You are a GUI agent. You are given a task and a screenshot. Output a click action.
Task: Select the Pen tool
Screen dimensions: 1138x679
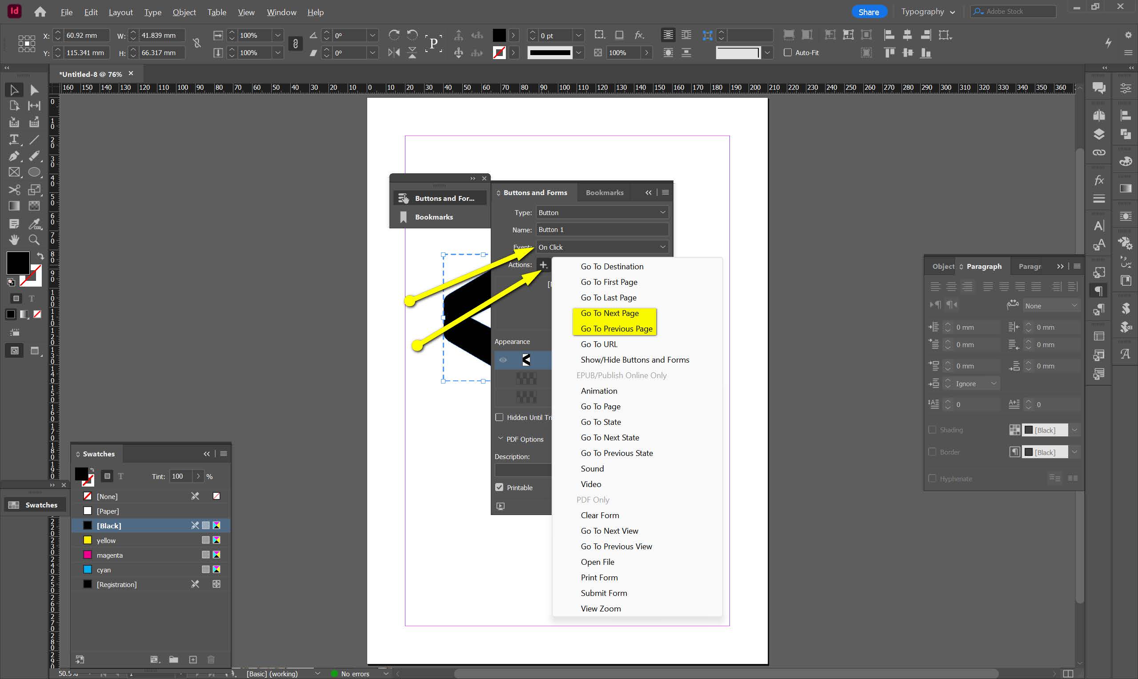coord(14,156)
